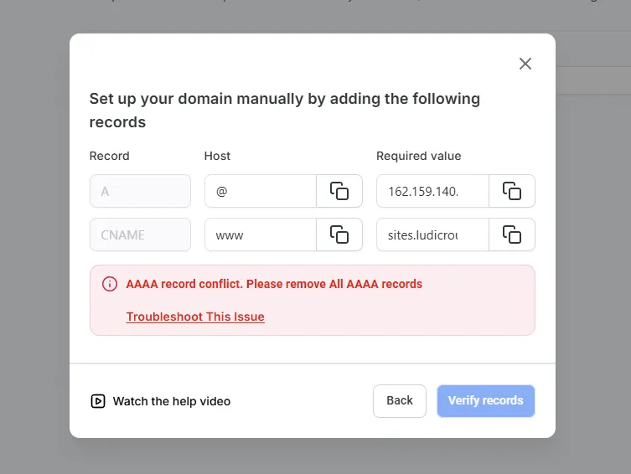Open the Troubleshoot This Issue link
Screen dimensions: 631x474
pyautogui.click(x=195, y=317)
